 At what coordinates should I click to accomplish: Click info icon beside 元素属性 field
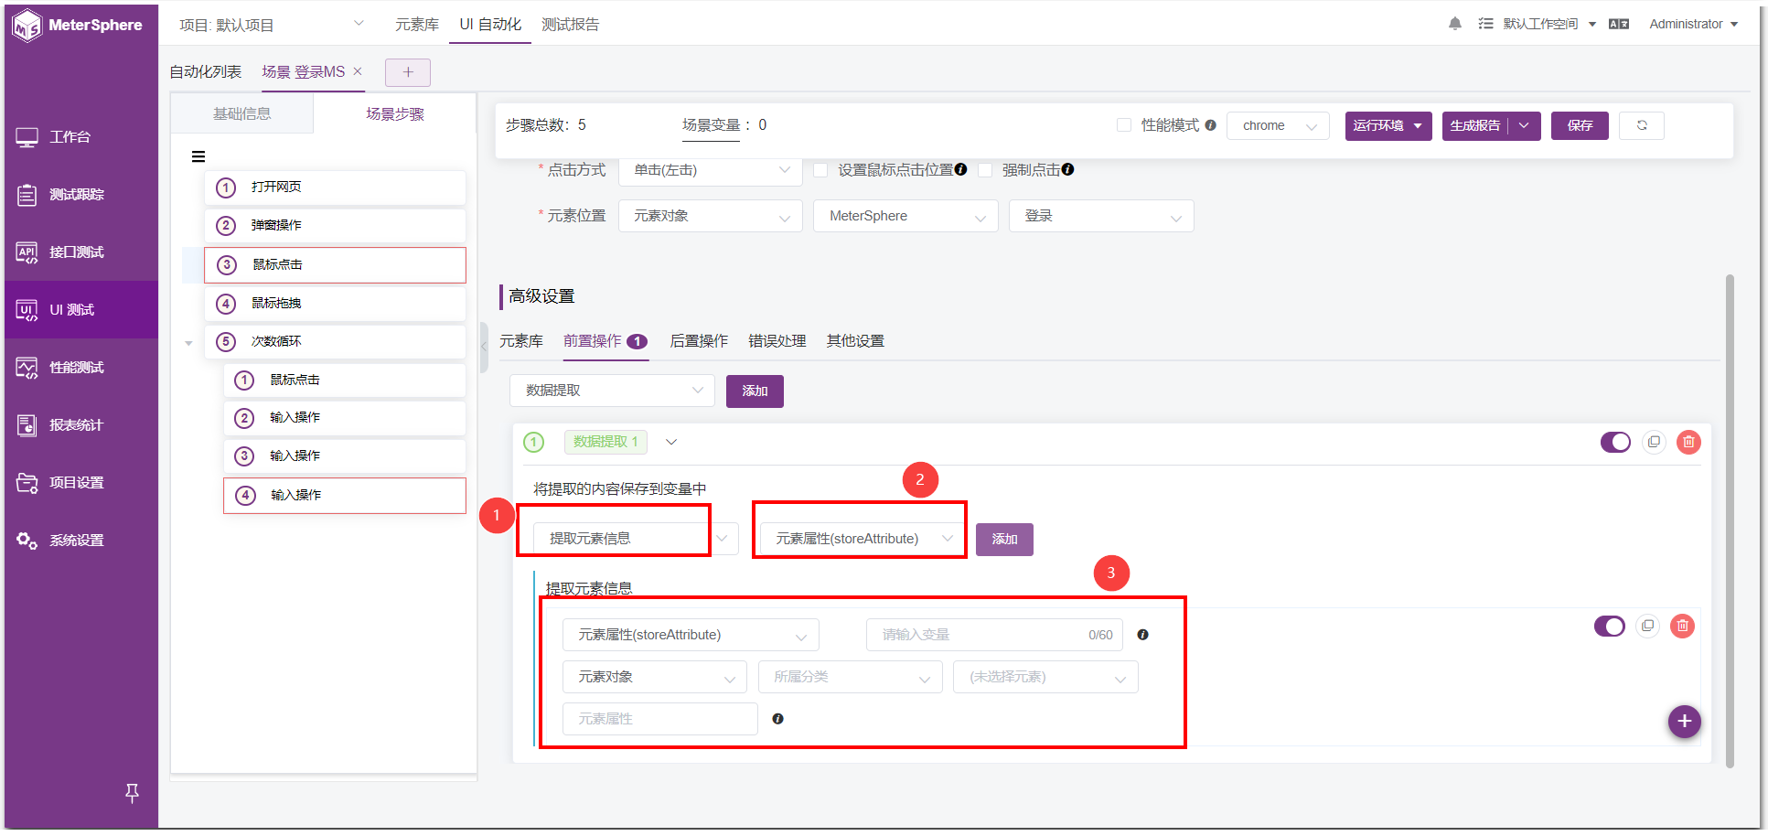tap(777, 719)
